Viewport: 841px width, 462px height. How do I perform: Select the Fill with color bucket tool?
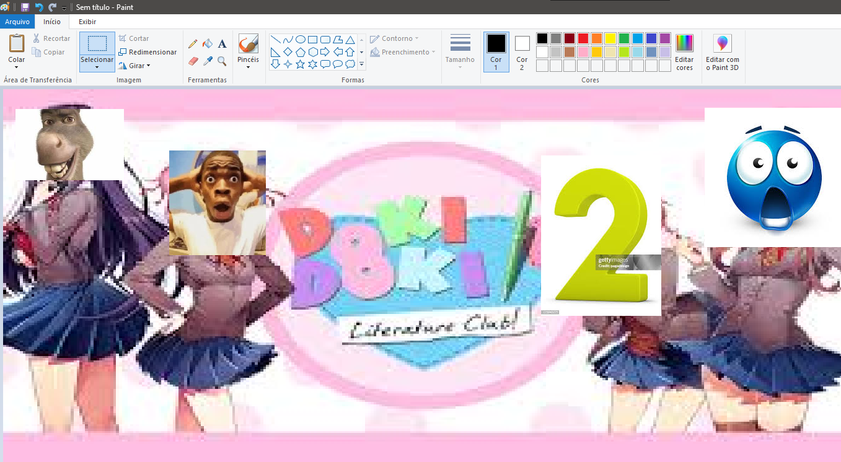point(208,44)
